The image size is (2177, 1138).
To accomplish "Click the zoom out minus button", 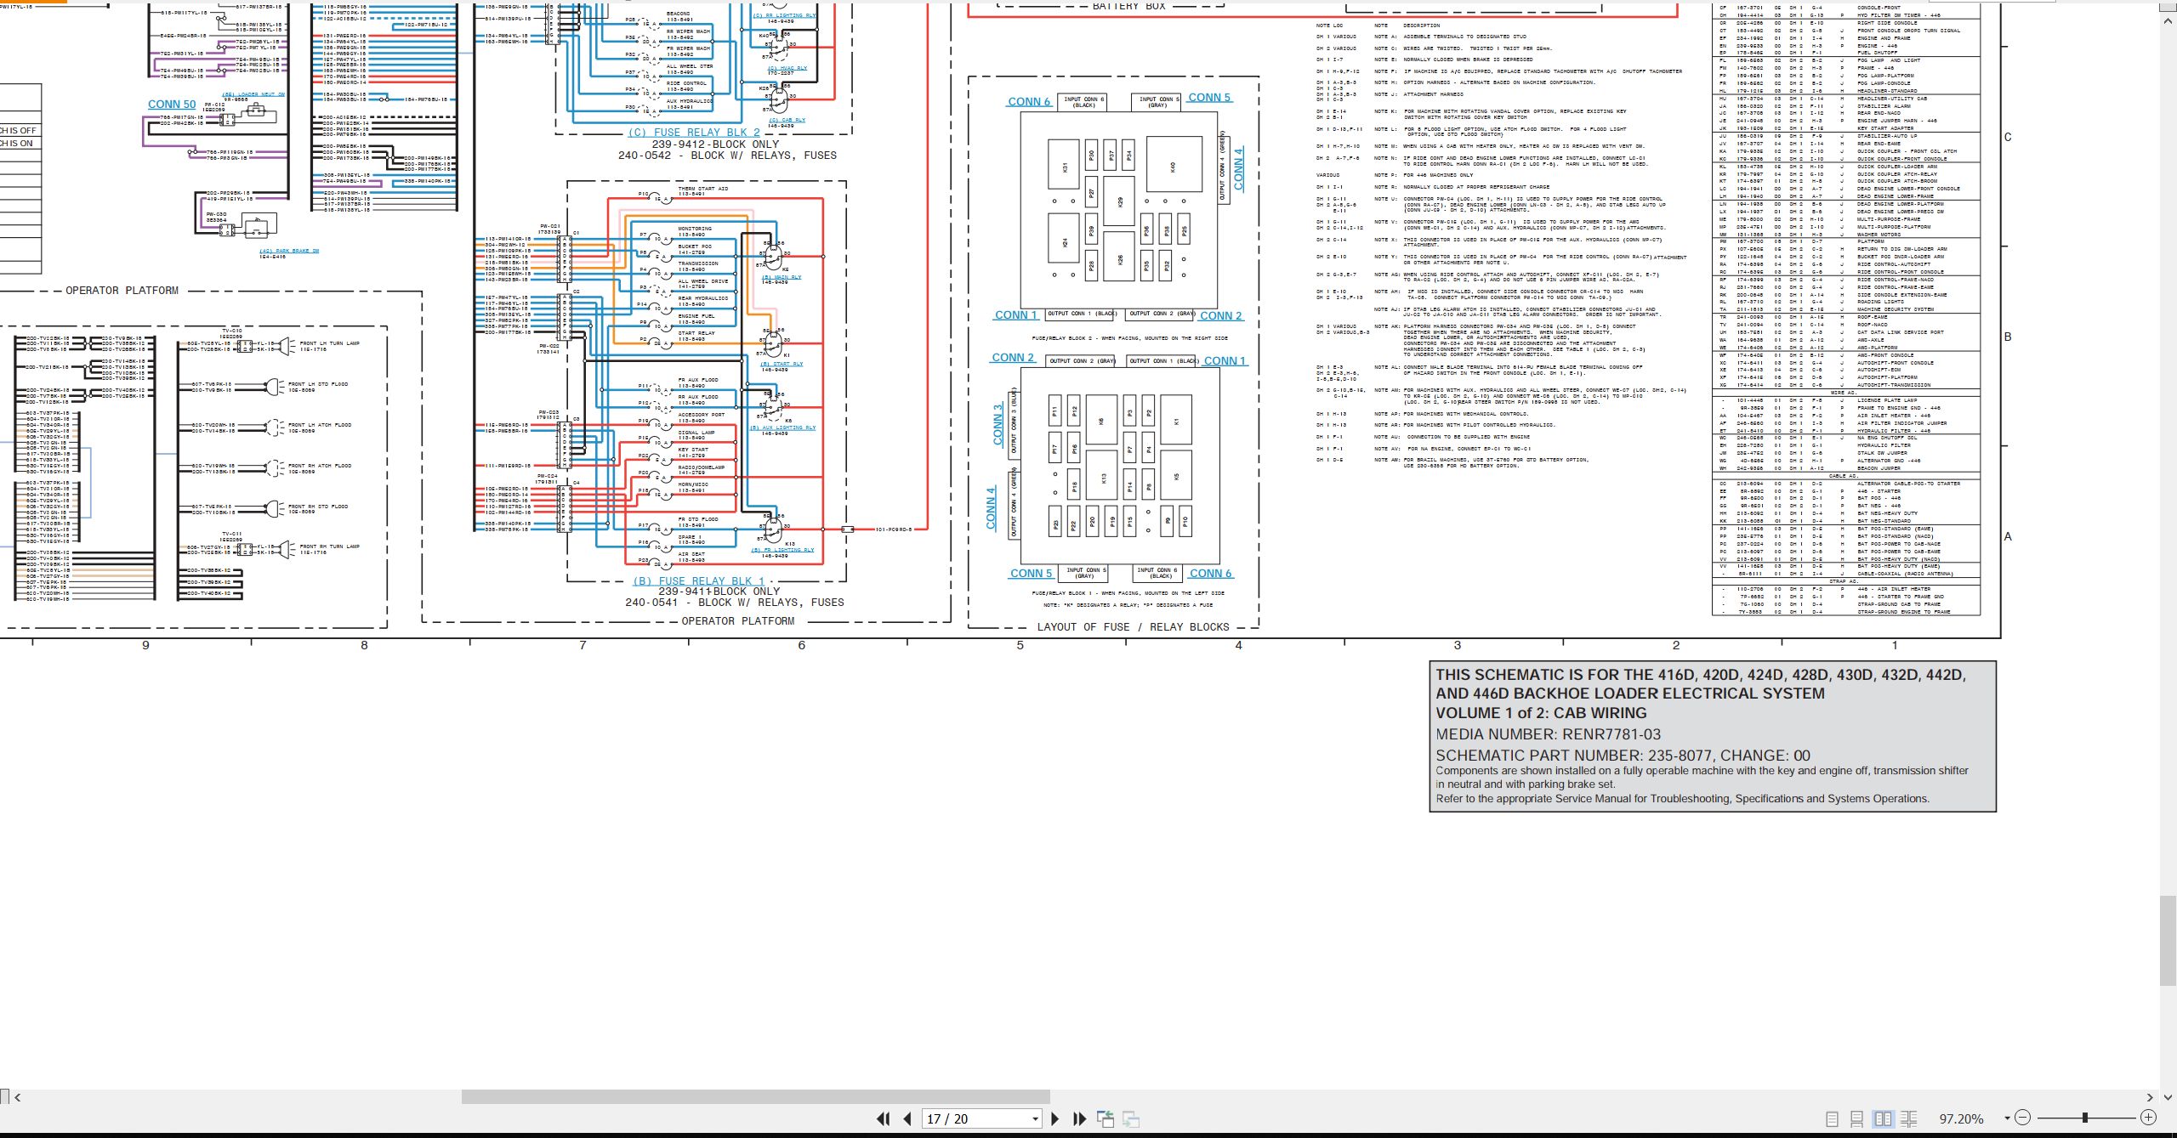I will pos(2023,1118).
